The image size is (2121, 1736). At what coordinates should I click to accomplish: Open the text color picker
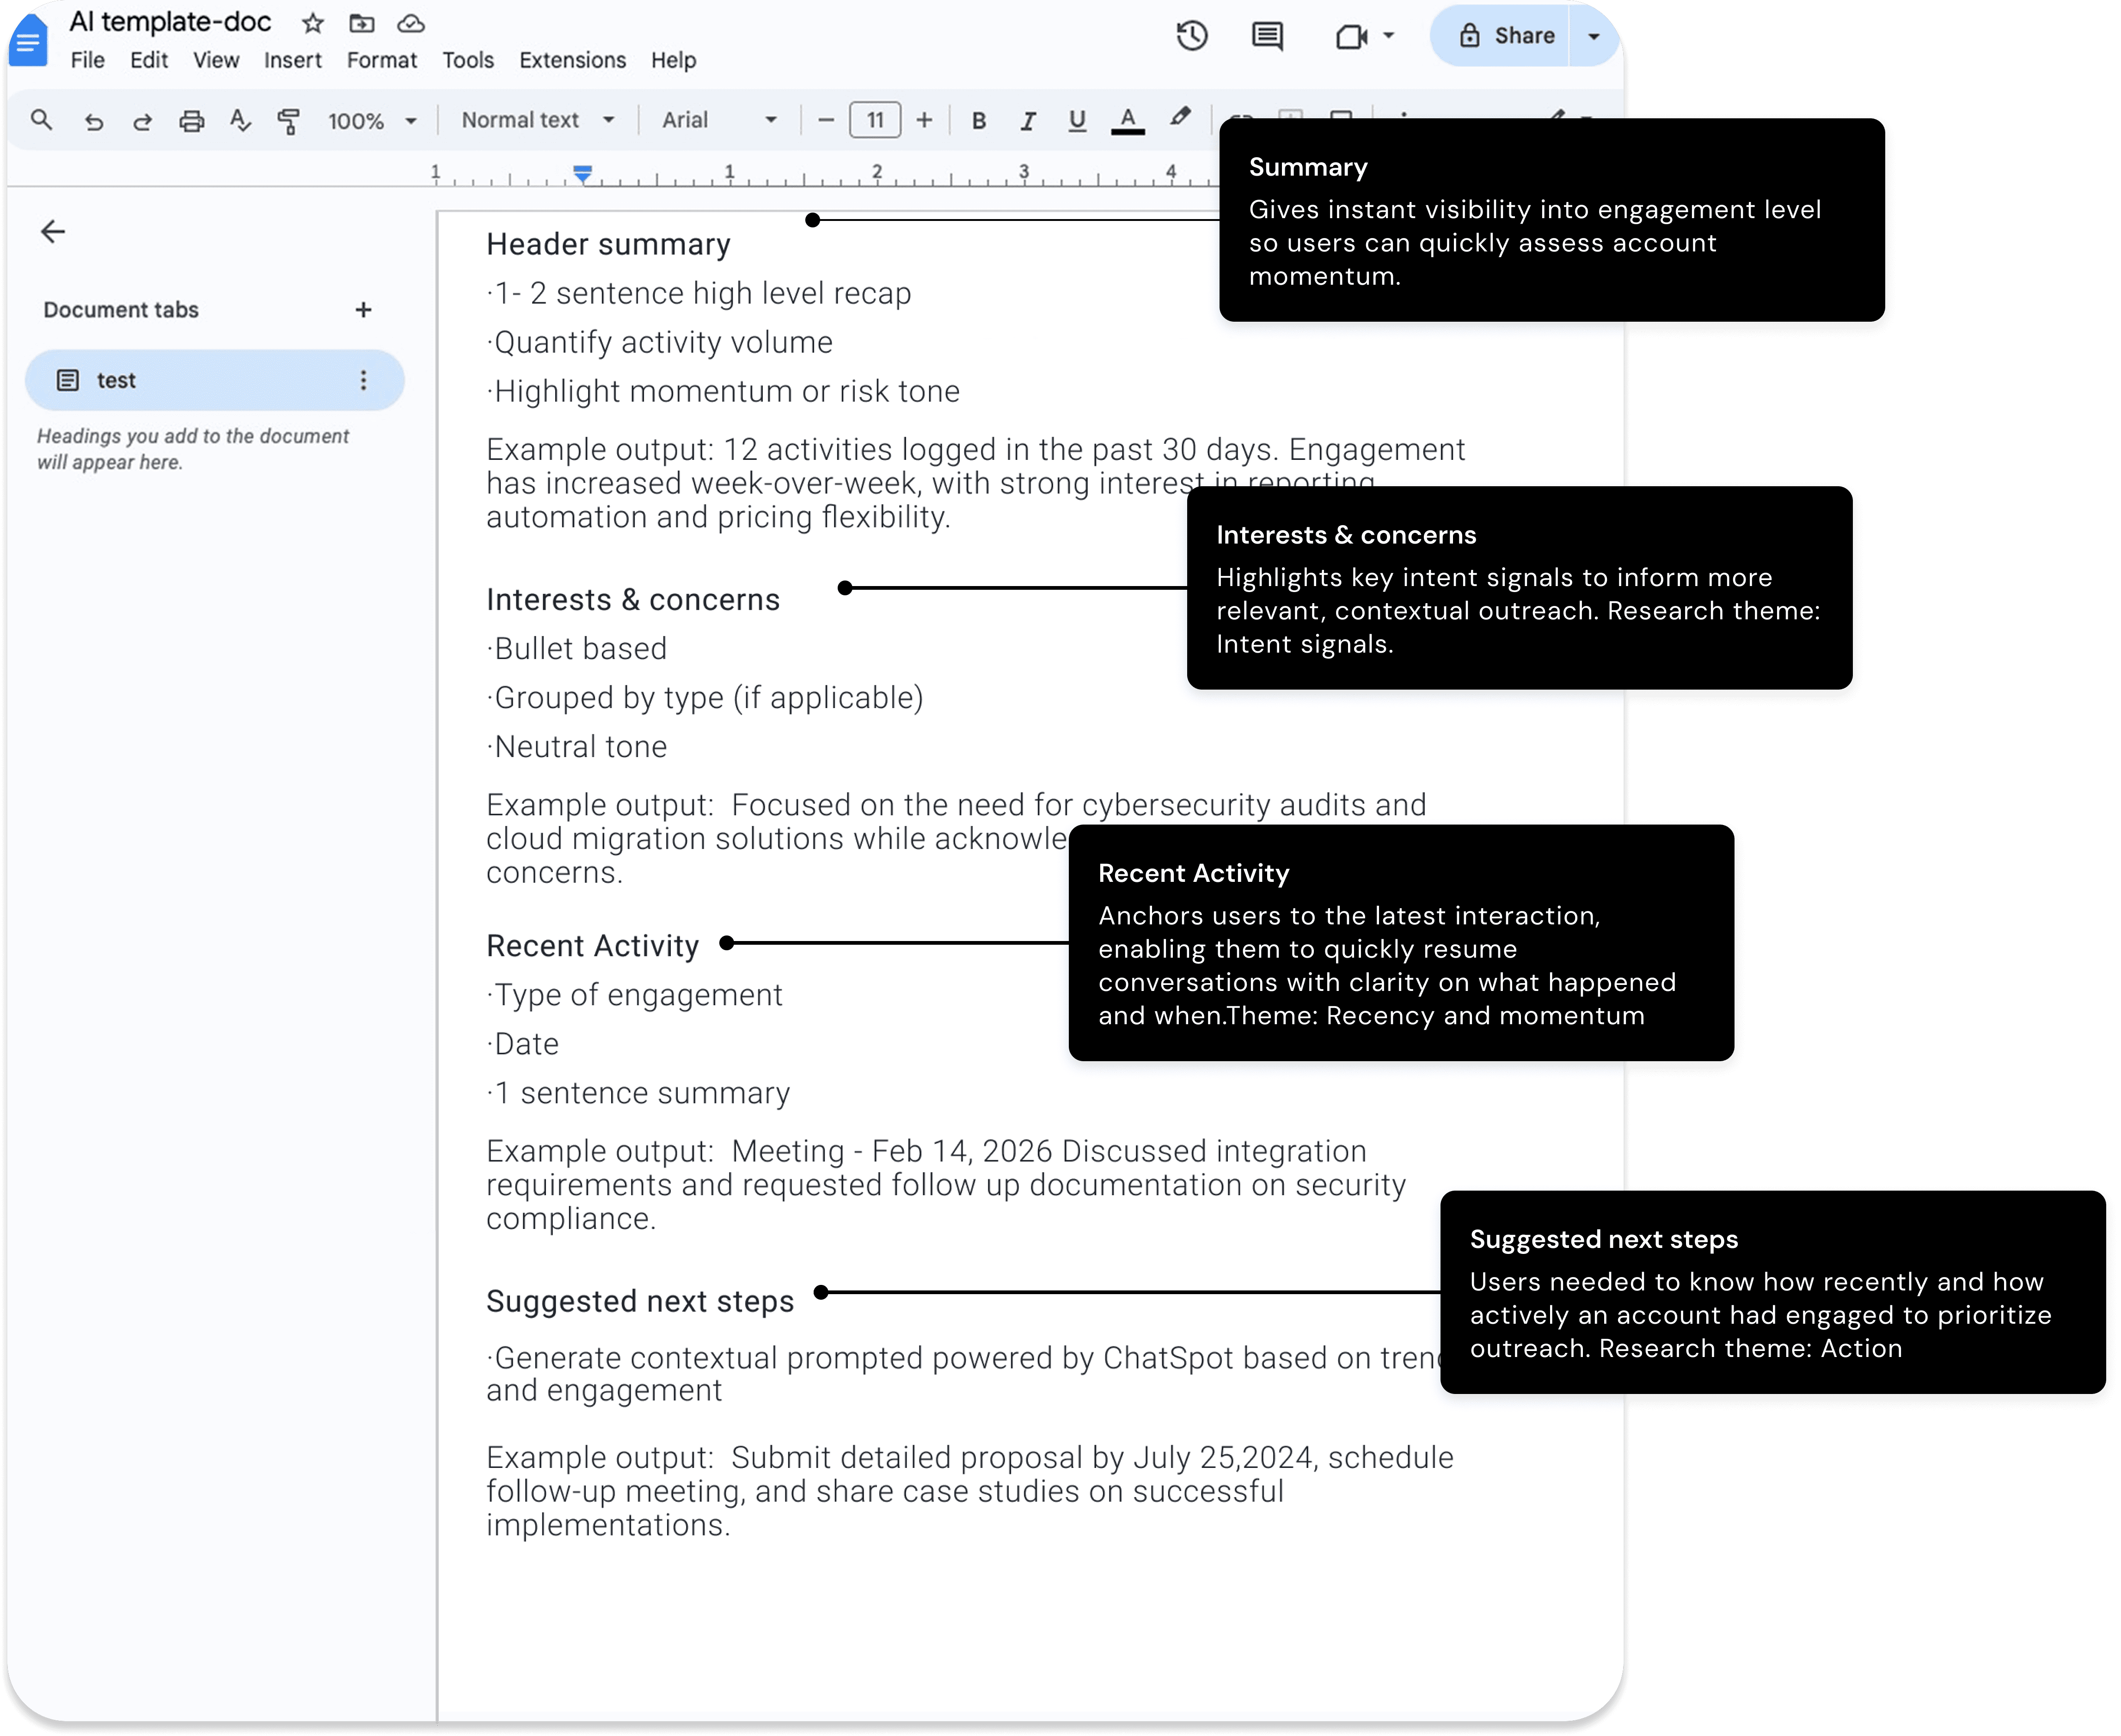click(x=1127, y=120)
